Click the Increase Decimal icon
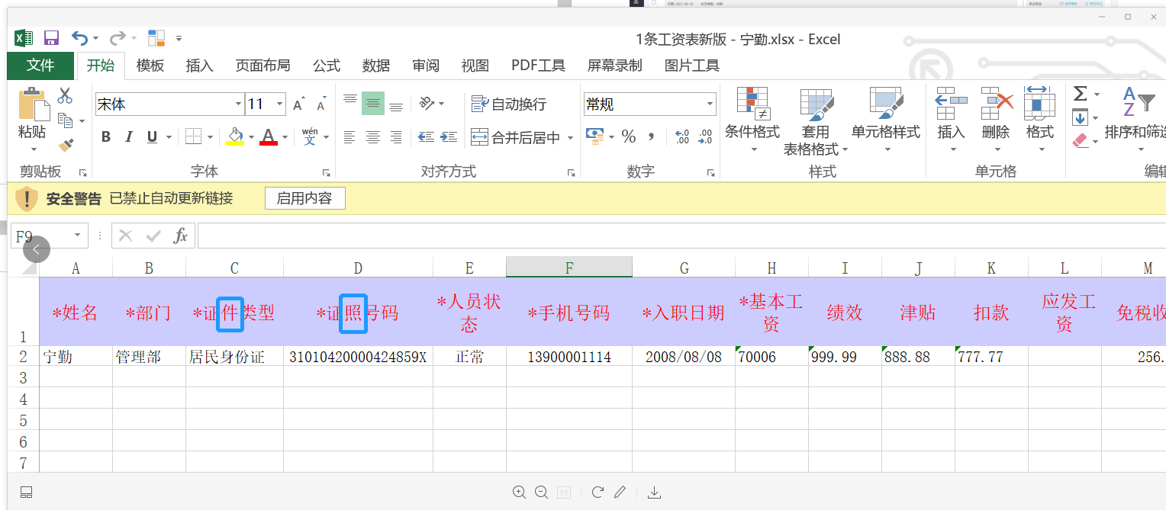The width and height of the screenshot is (1166, 510). [x=682, y=136]
